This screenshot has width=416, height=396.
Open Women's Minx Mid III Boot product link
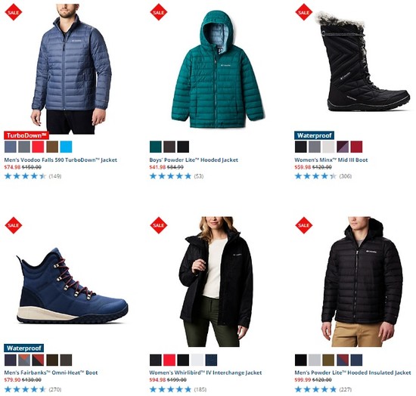[331, 159]
